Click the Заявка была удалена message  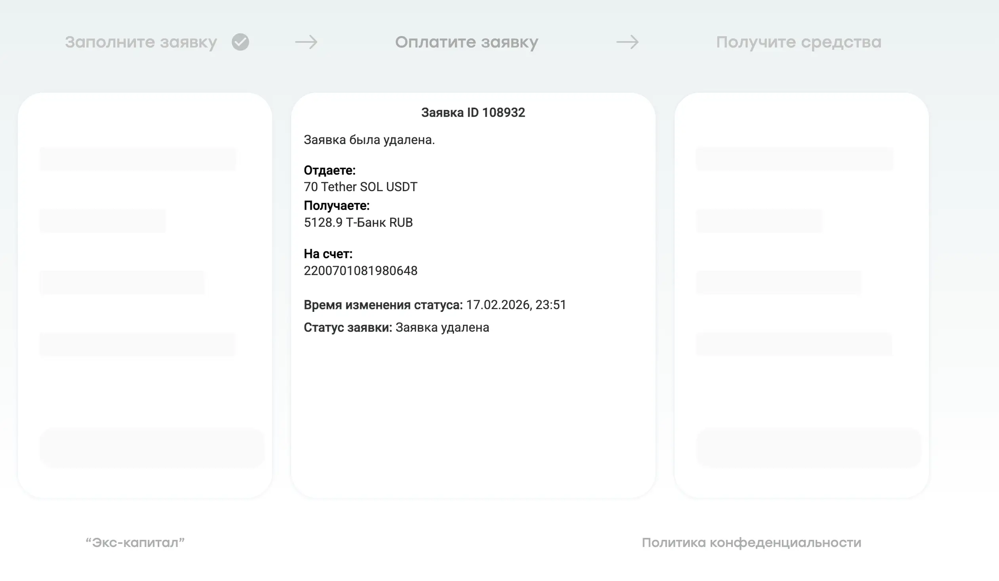coord(369,140)
